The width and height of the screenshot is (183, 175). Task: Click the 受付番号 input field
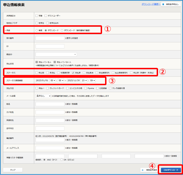(x=50, y=38)
